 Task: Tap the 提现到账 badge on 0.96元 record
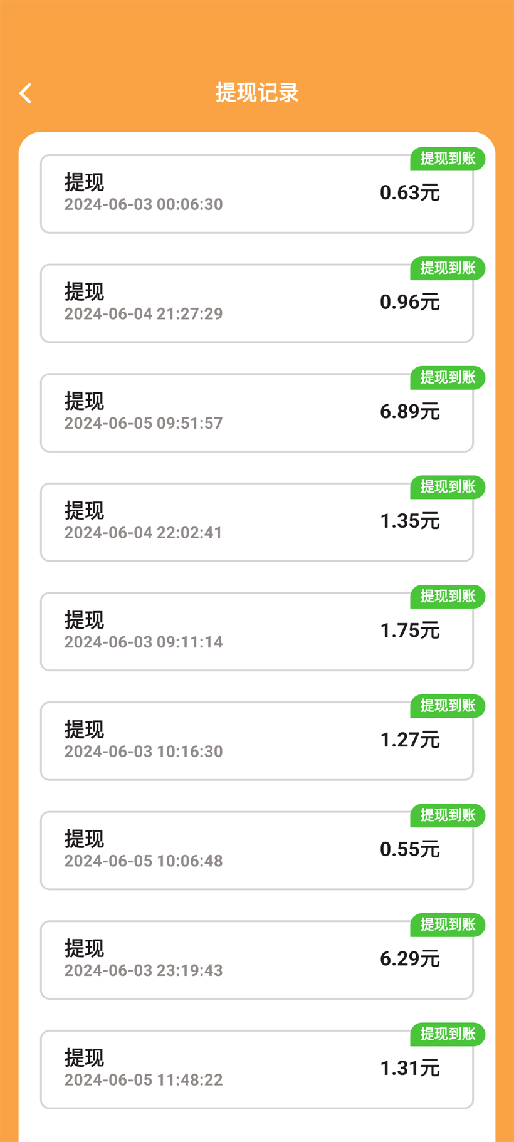[x=448, y=268]
